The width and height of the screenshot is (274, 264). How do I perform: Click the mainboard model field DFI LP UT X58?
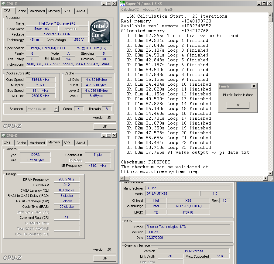coord(173,194)
